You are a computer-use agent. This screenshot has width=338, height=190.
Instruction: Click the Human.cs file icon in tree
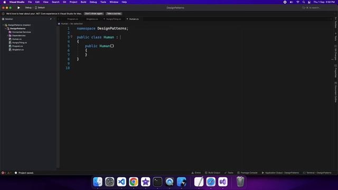pos(10,39)
